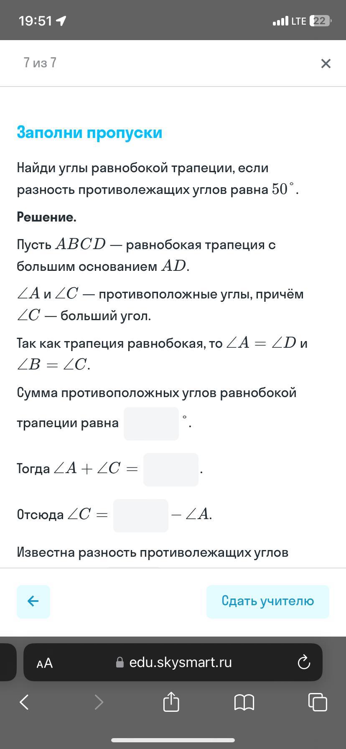The width and height of the screenshot is (346, 749).
Task: Open Safari text size AA menu
Action: coord(45,663)
